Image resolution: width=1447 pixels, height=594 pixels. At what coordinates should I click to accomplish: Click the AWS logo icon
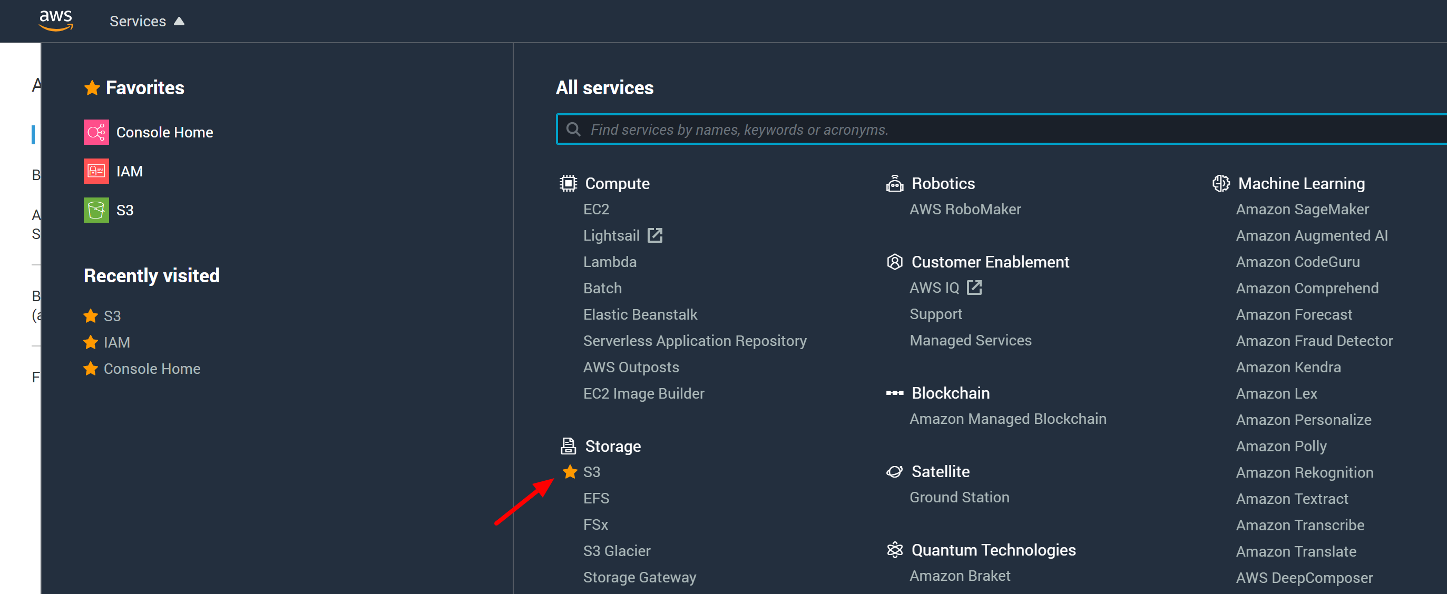tap(56, 20)
